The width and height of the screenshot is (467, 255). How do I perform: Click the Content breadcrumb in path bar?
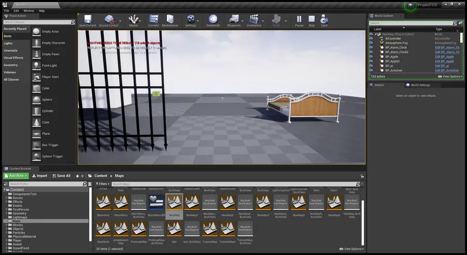(x=101, y=176)
